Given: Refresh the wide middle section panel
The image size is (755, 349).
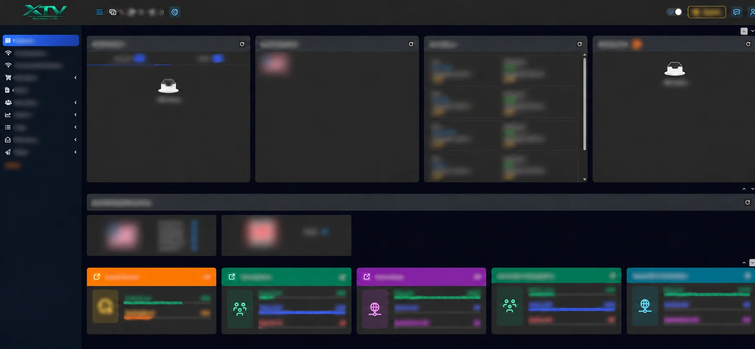Looking at the screenshot, I should pyautogui.click(x=748, y=203).
